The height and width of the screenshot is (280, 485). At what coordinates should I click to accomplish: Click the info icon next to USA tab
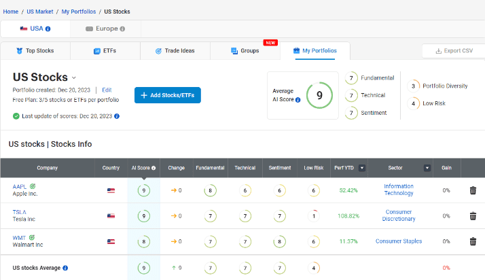(x=48, y=29)
